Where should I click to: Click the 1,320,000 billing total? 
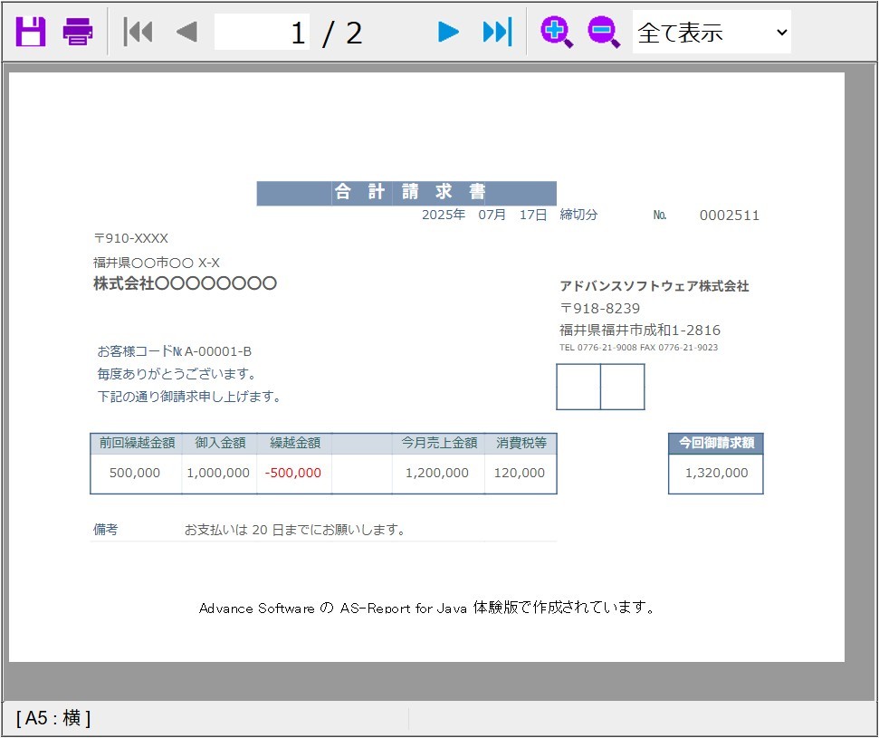[x=716, y=473]
